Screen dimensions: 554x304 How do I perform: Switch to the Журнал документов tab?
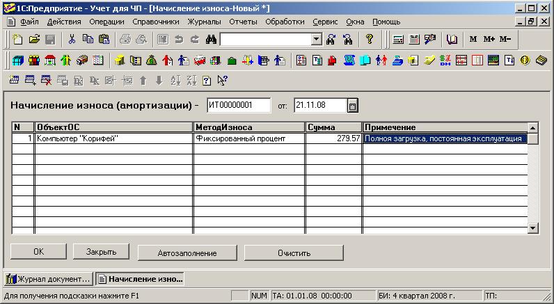(49, 279)
